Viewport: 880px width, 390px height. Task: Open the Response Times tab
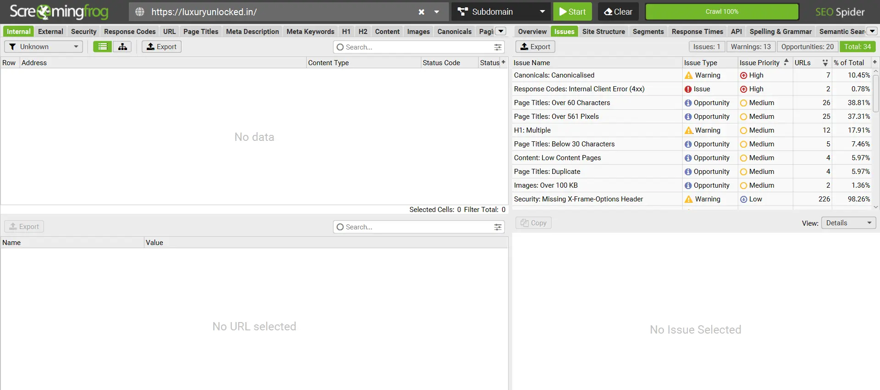(697, 31)
